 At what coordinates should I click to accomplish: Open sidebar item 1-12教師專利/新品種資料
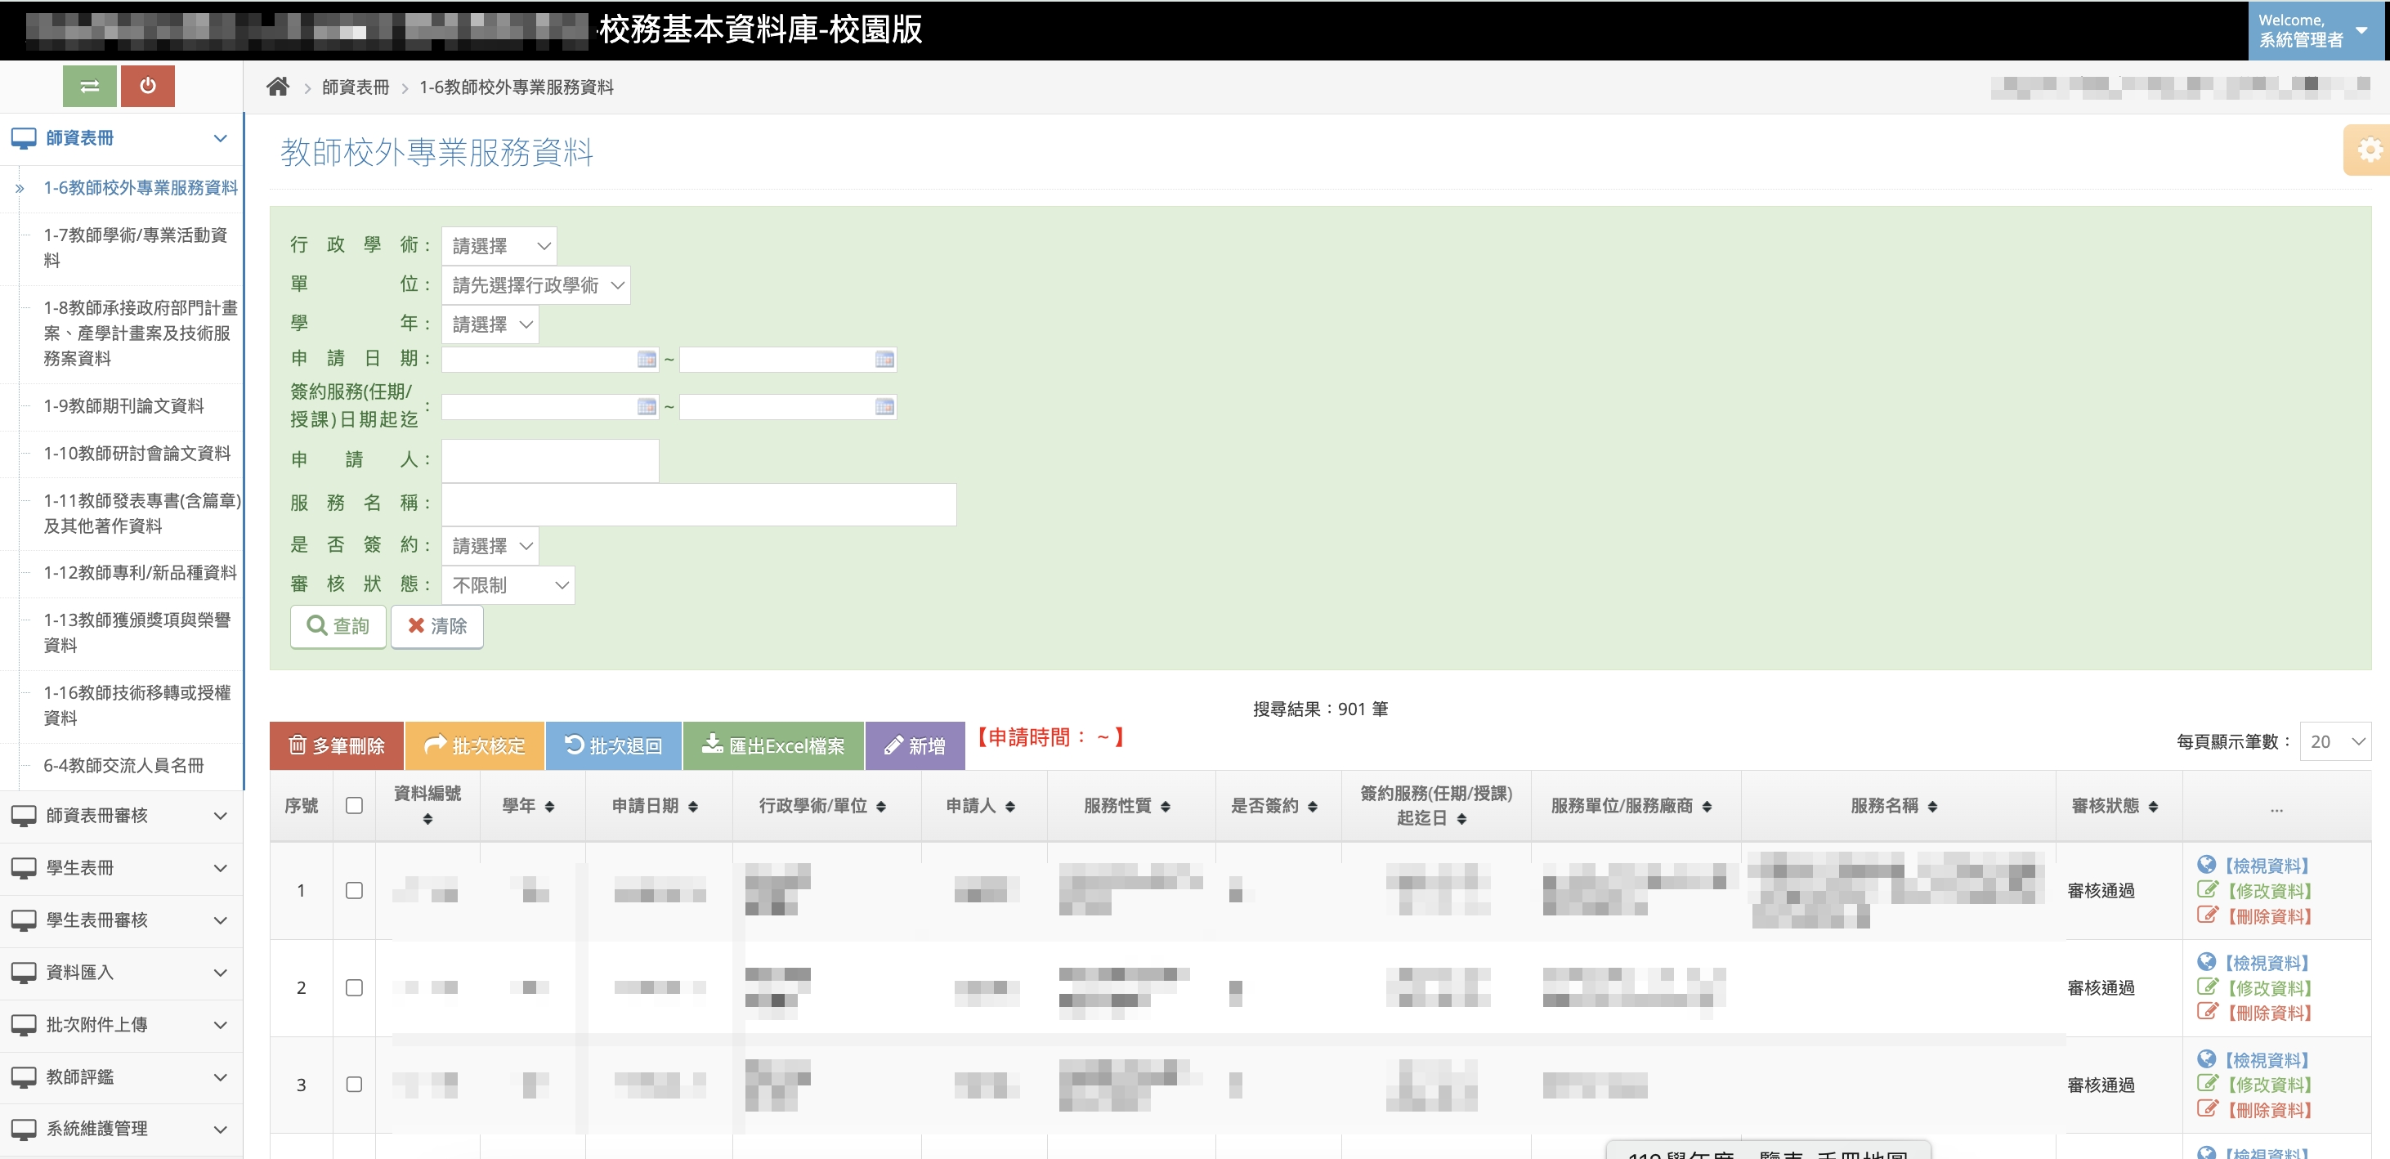pyautogui.click(x=139, y=574)
